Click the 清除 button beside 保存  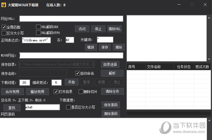click(x=119, y=47)
